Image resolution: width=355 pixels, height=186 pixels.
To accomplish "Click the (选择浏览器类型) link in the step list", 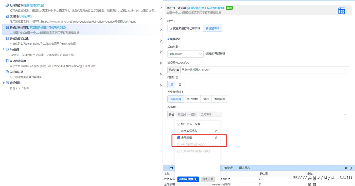I will (34, 5).
